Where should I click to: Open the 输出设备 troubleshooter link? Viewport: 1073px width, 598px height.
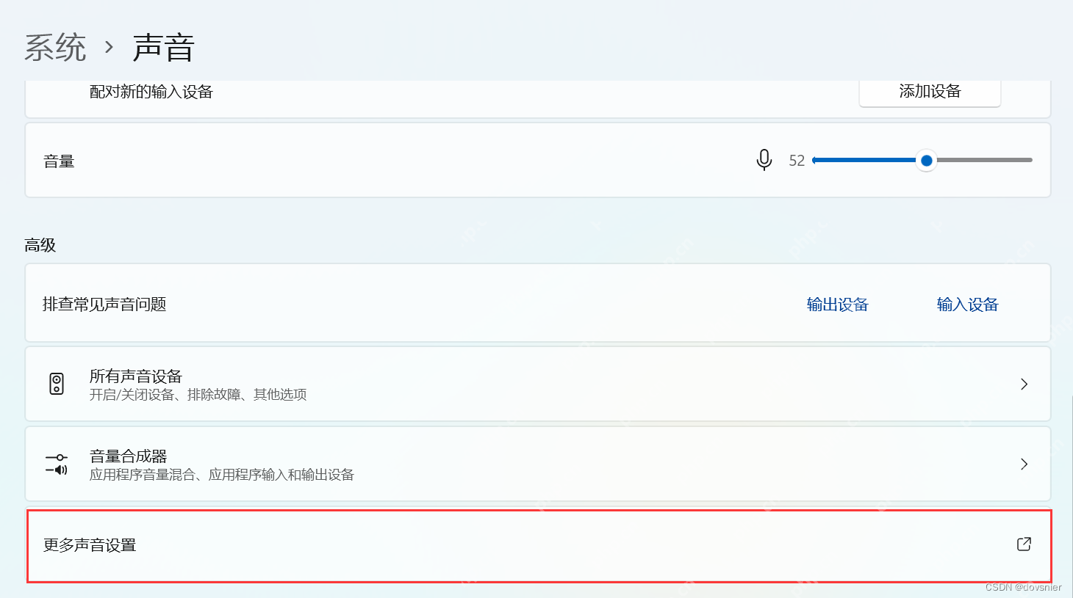pos(838,305)
